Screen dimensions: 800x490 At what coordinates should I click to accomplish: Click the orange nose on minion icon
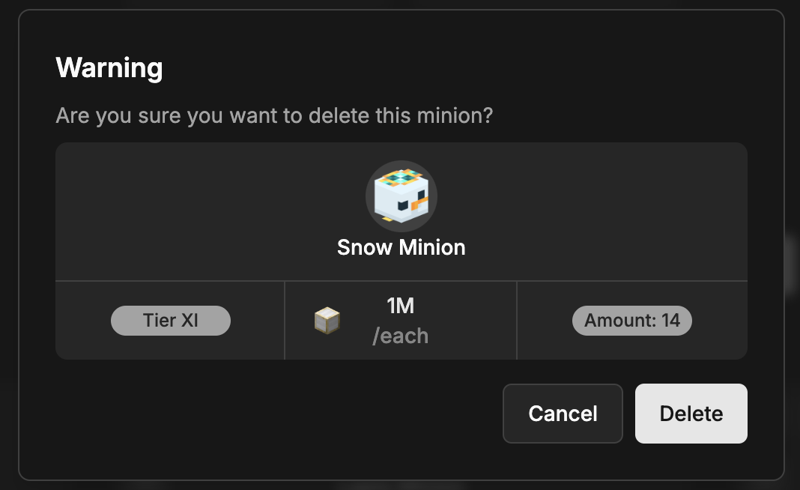(421, 201)
